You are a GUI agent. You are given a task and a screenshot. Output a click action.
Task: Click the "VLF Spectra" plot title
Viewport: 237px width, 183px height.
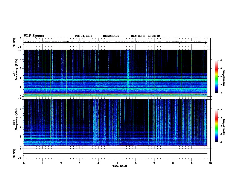click(34, 36)
